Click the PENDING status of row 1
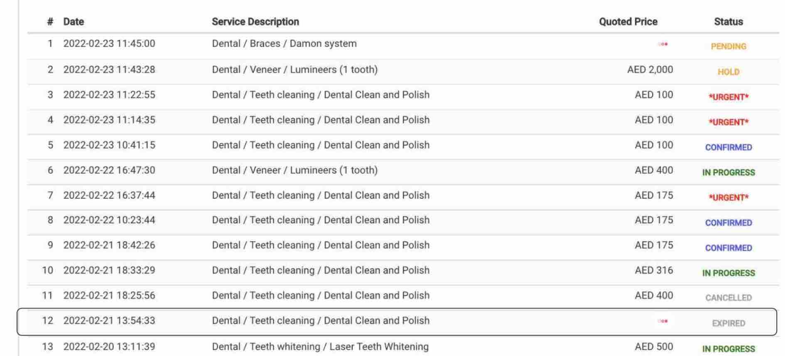 [x=729, y=46]
